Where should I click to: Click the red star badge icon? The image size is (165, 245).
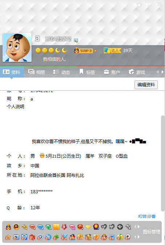96,227
